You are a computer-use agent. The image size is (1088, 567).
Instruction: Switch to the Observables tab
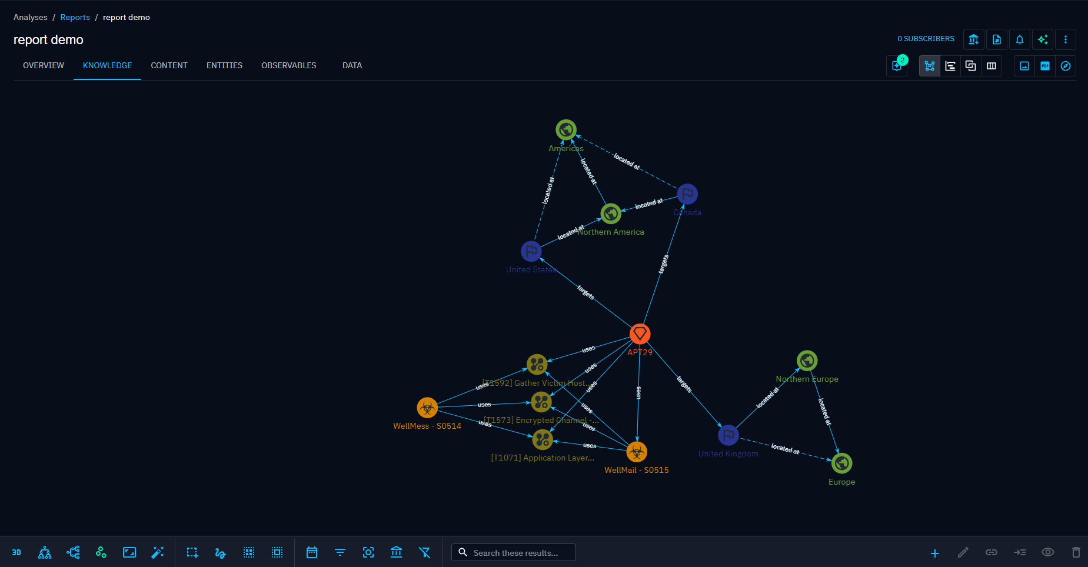pos(288,65)
